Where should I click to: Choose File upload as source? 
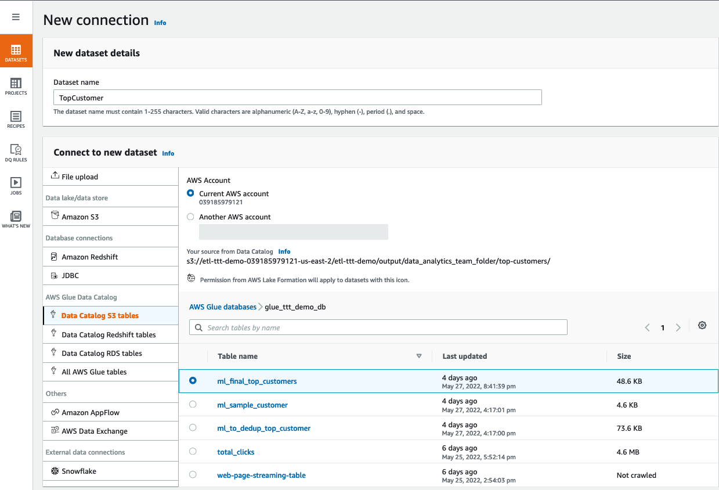110,176
